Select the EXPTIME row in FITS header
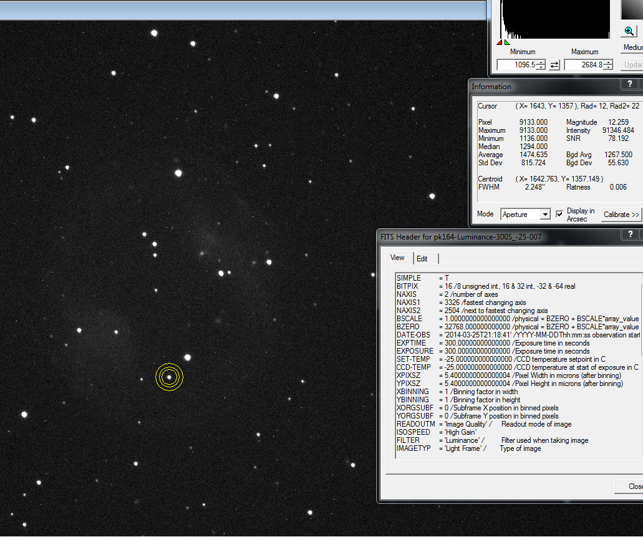The width and height of the screenshot is (643, 537). (518, 343)
